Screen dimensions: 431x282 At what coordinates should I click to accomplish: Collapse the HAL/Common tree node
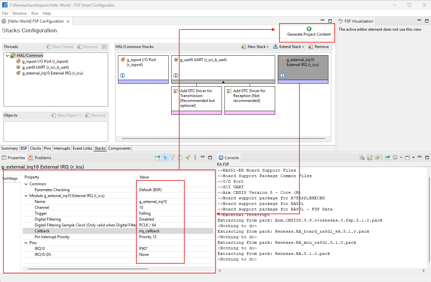7,56
